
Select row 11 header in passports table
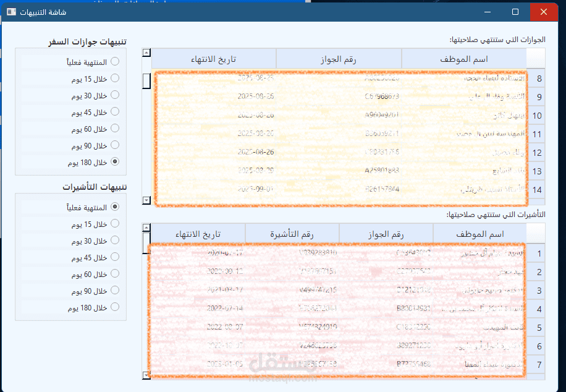point(536,134)
